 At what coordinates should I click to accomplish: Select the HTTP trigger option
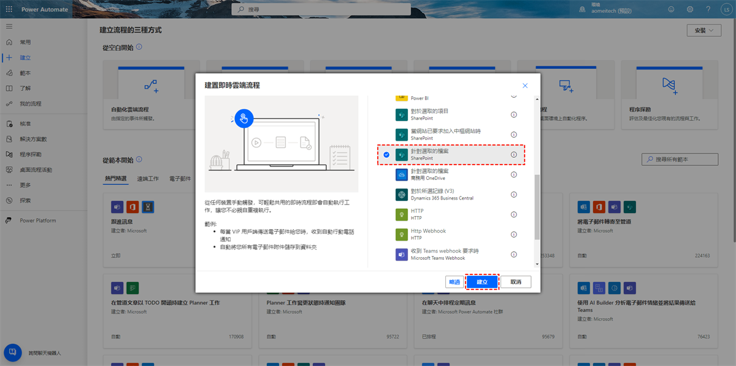tap(451, 214)
